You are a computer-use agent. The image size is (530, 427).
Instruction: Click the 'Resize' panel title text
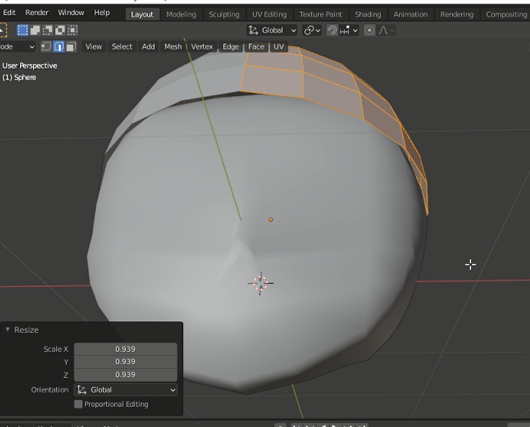[x=26, y=330]
